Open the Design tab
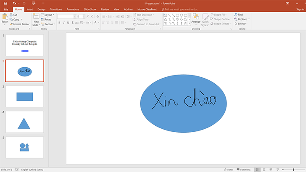Viewport: 306px width, 172px height. tap(42, 9)
